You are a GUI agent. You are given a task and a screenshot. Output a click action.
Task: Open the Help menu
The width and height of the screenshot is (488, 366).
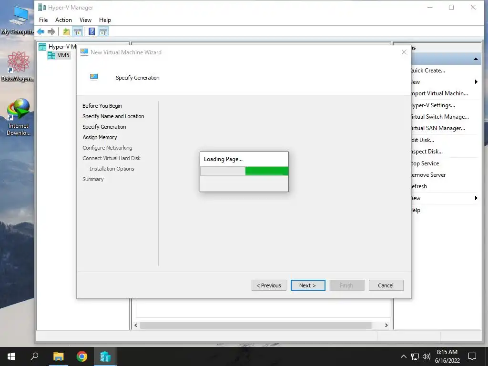[105, 20]
